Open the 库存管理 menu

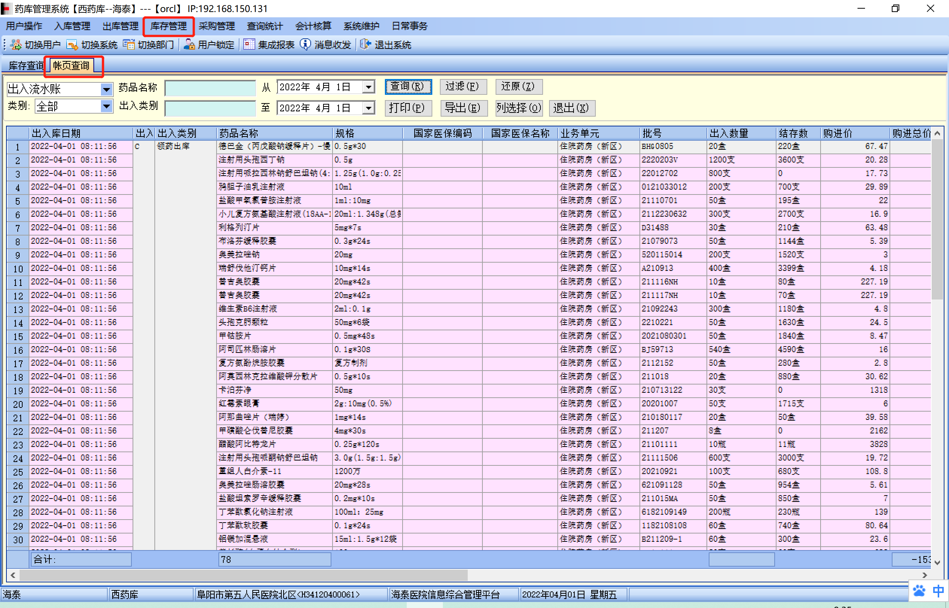[x=168, y=26]
